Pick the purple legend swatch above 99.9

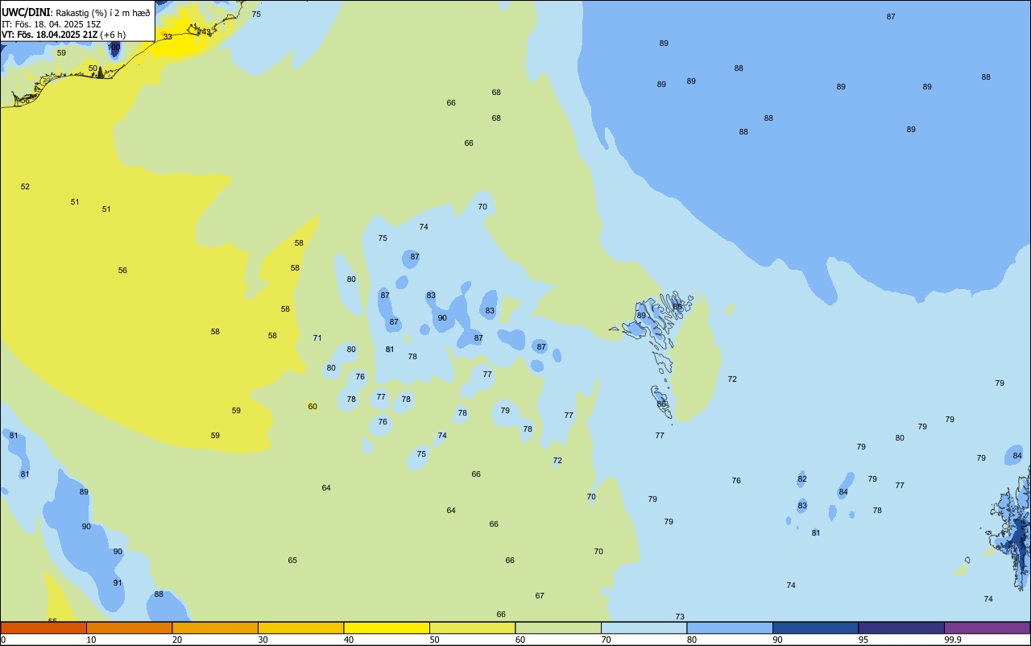pos(988,627)
